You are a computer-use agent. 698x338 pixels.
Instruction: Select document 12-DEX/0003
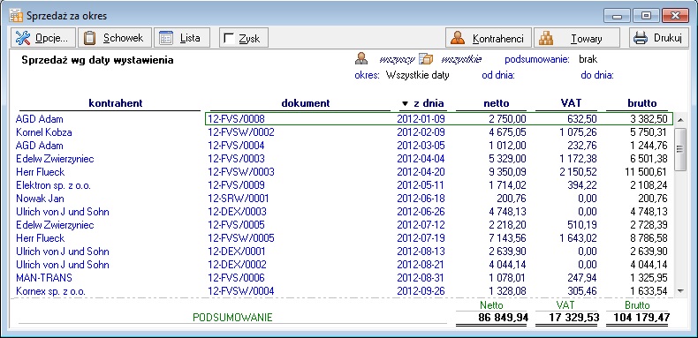238,212
